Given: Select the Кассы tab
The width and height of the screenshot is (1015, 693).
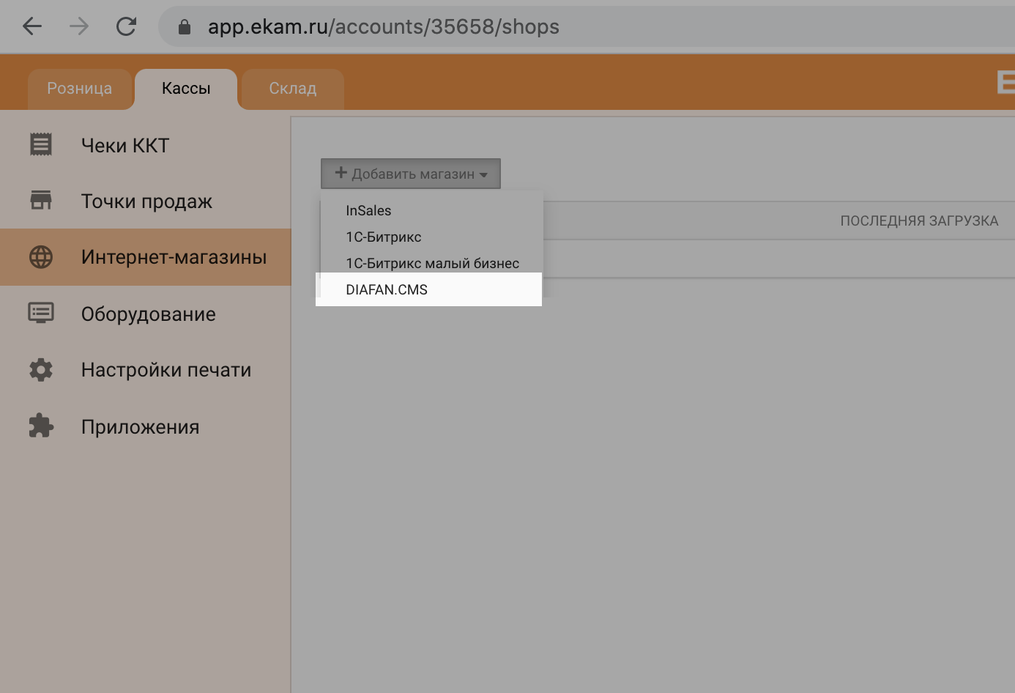Looking at the screenshot, I should (x=186, y=89).
